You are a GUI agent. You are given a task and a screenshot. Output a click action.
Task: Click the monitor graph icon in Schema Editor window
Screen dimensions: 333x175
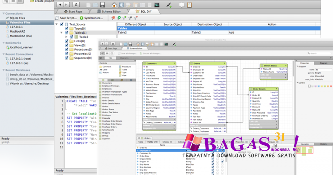point(166,44)
